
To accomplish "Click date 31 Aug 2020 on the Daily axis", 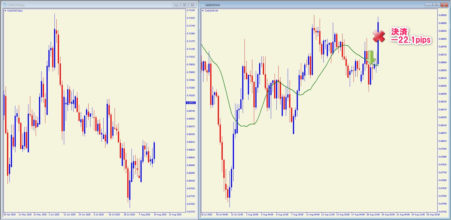I will click(175, 215).
